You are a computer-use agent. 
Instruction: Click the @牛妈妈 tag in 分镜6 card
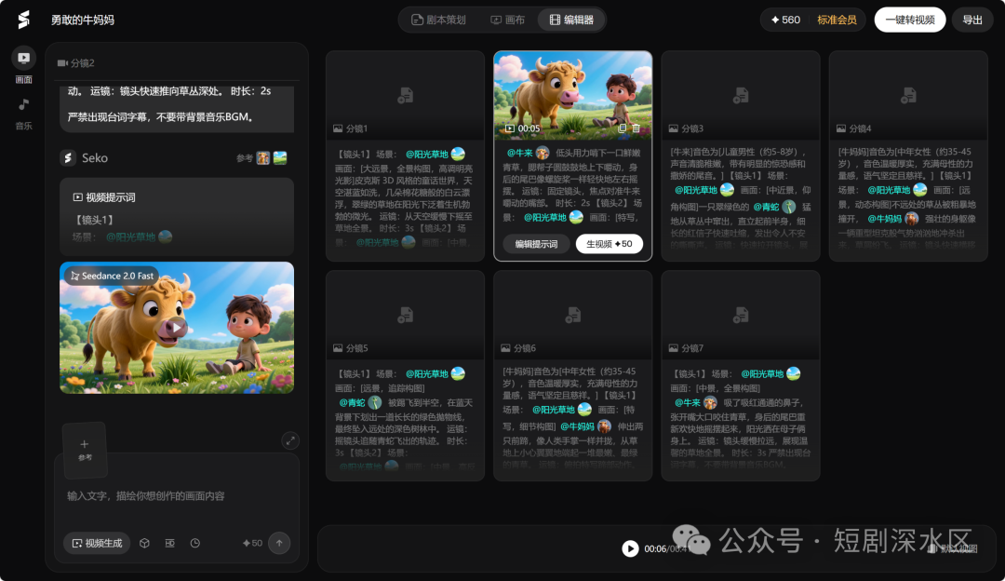[578, 426]
